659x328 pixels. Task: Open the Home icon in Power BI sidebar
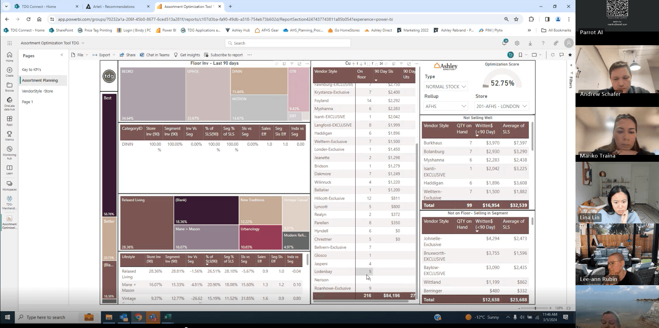point(9,57)
